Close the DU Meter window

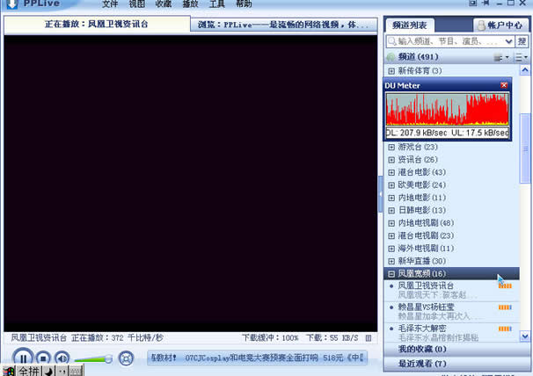coord(504,85)
